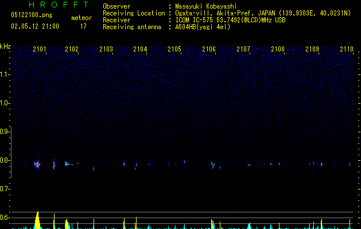Select the A504HB(yagi 4el) antenna text
361x229 pixels.
pos(203,27)
